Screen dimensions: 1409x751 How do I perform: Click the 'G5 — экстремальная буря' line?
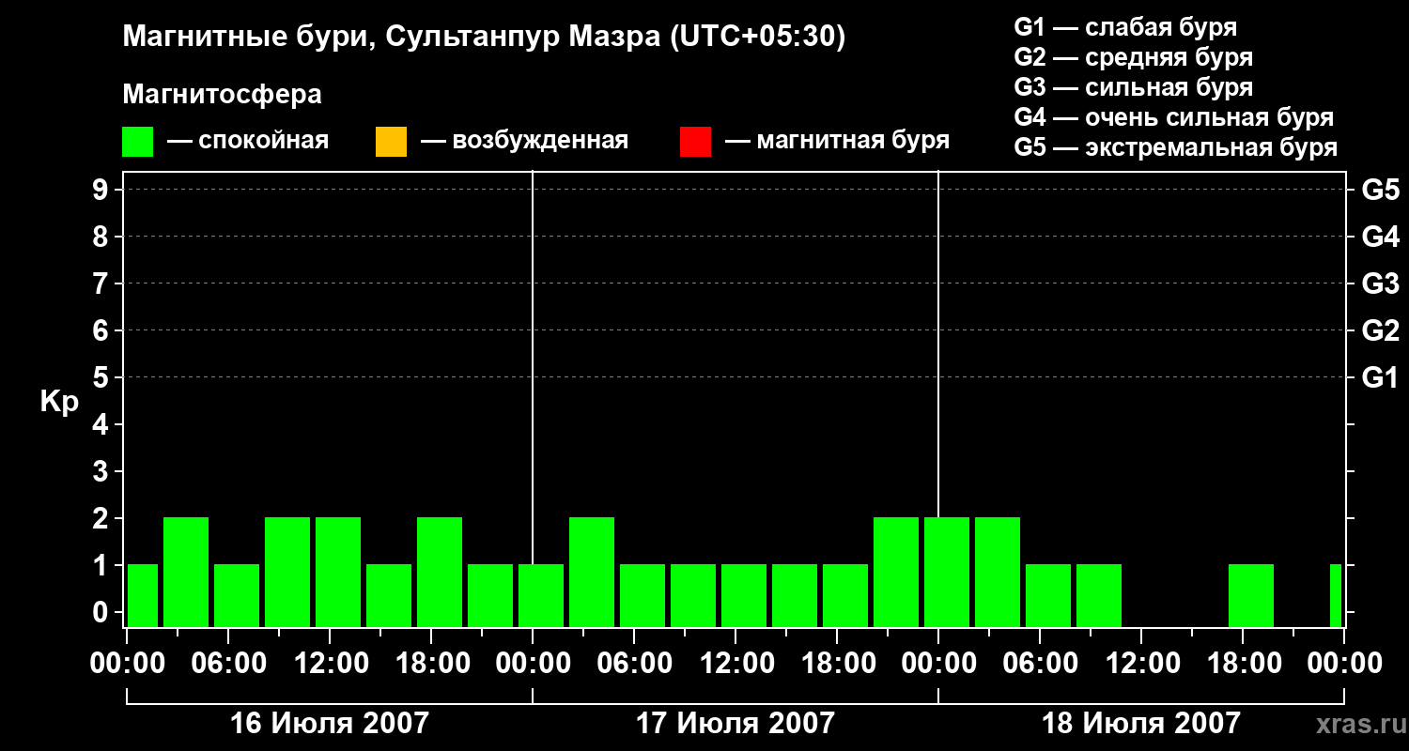click(1176, 147)
